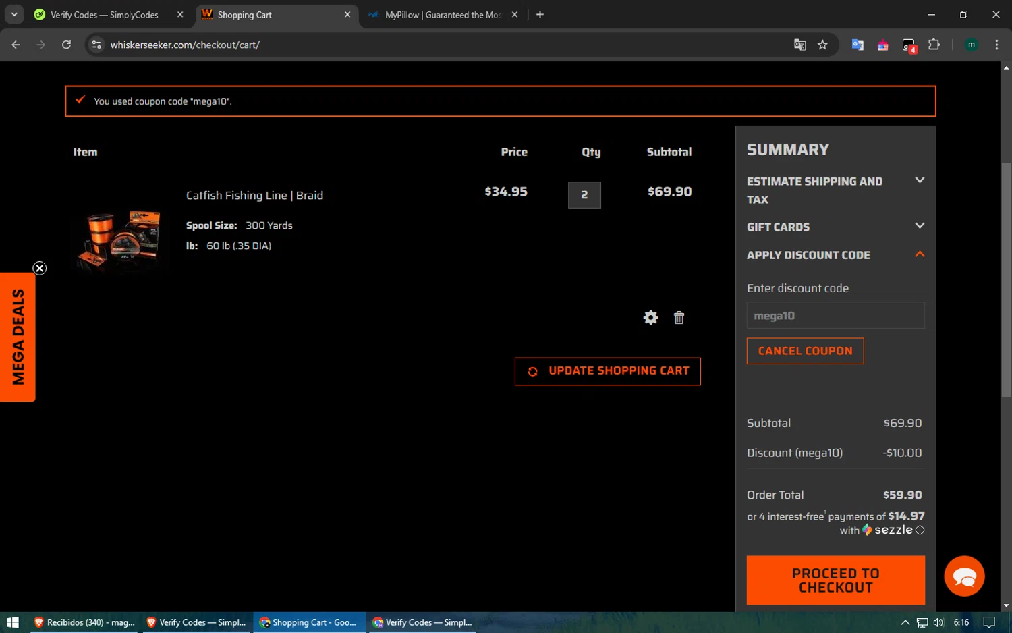The width and height of the screenshot is (1012, 633).
Task: Click the coupon success message text
Action: 163,101
